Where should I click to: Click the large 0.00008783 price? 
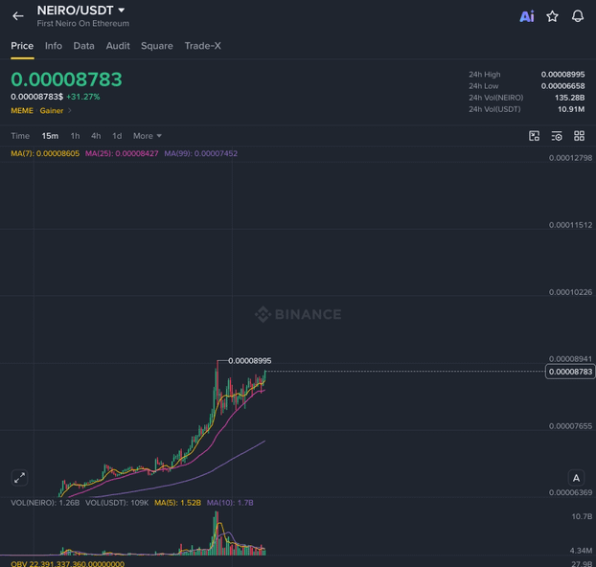click(x=66, y=79)
